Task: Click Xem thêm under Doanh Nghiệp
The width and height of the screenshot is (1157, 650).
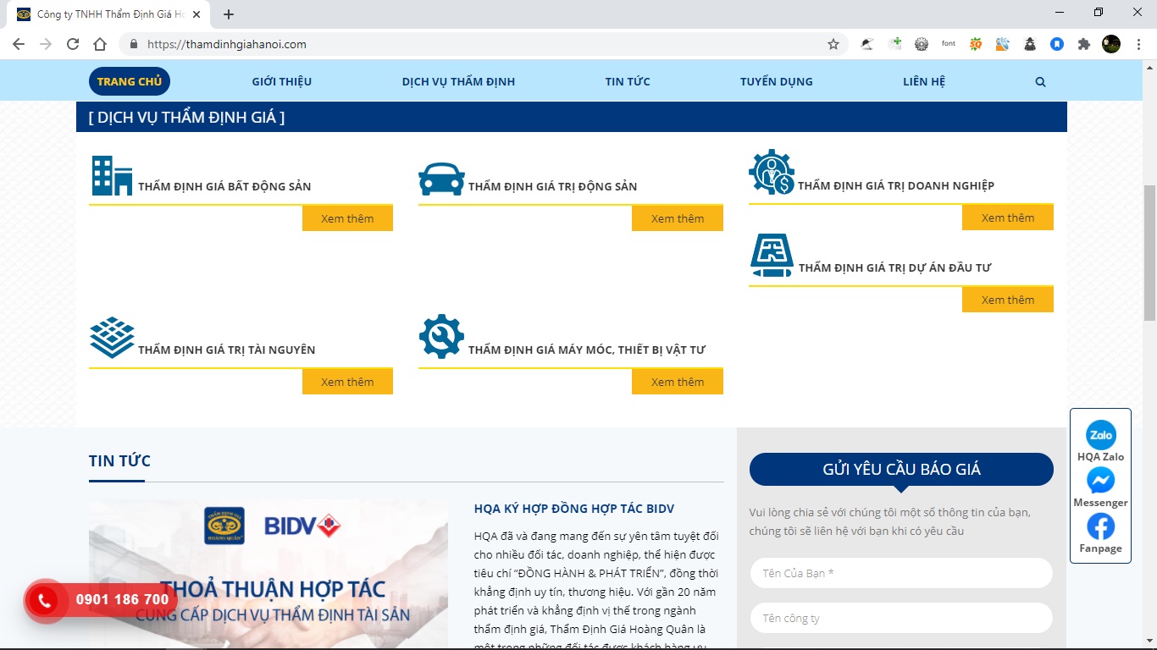Action: point(1008,218)
